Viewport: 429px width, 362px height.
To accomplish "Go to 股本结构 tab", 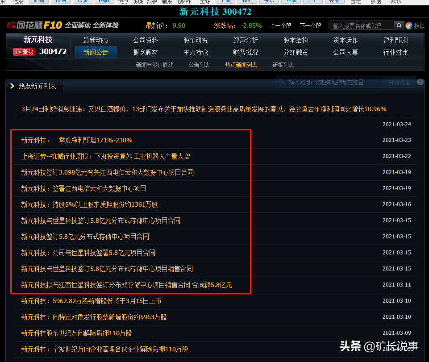I will (296, 40).
